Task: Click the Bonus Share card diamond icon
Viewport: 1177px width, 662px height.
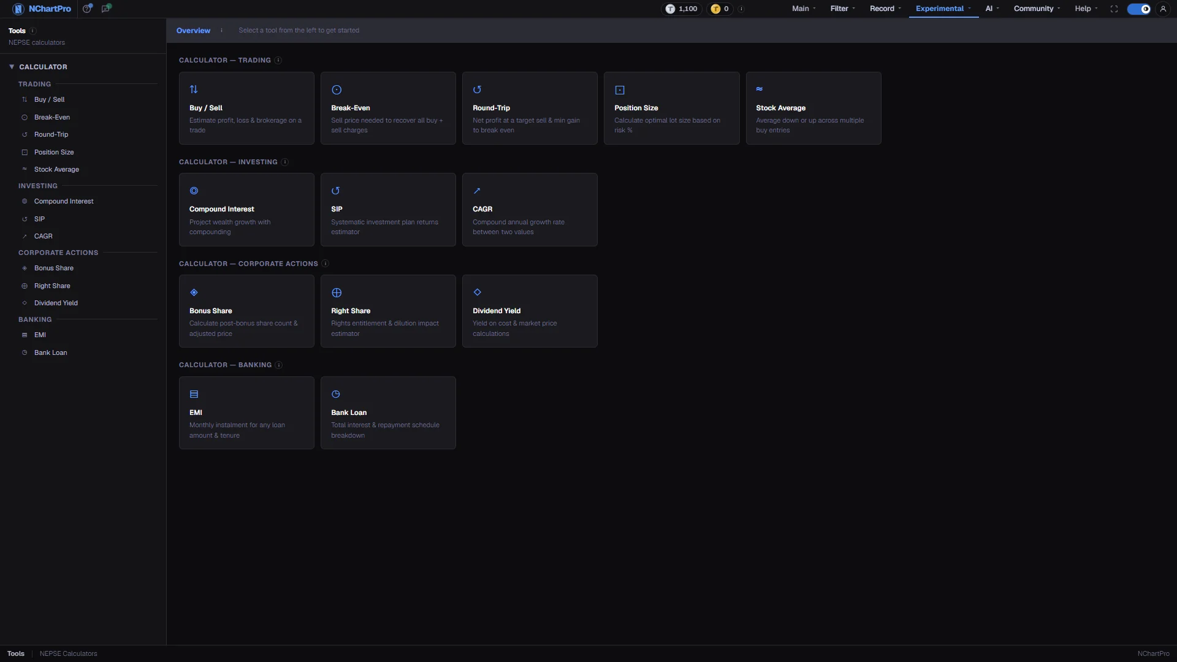Action: (x=194, y=292)
